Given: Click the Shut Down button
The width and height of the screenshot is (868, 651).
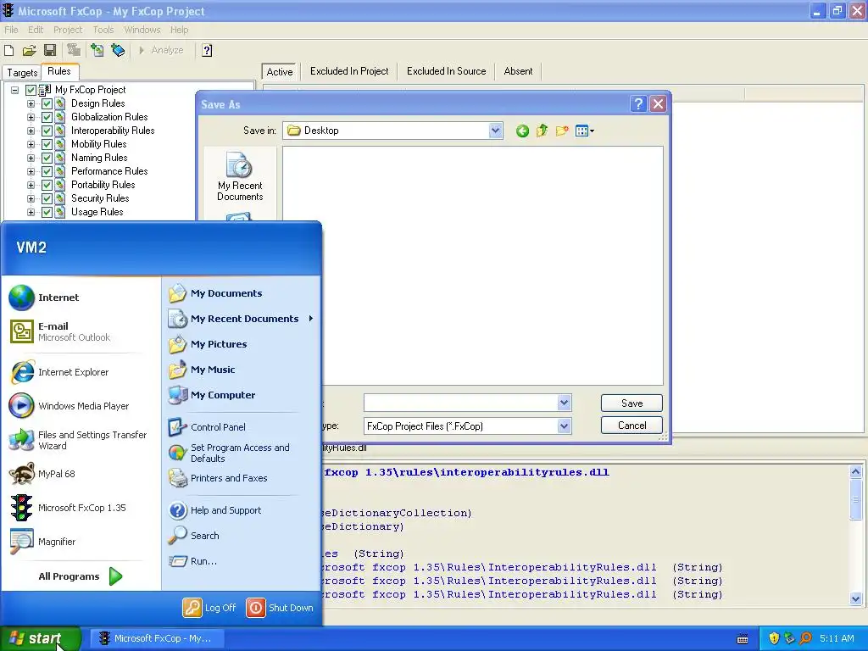Looking at the screenshot, I should 280,608.
